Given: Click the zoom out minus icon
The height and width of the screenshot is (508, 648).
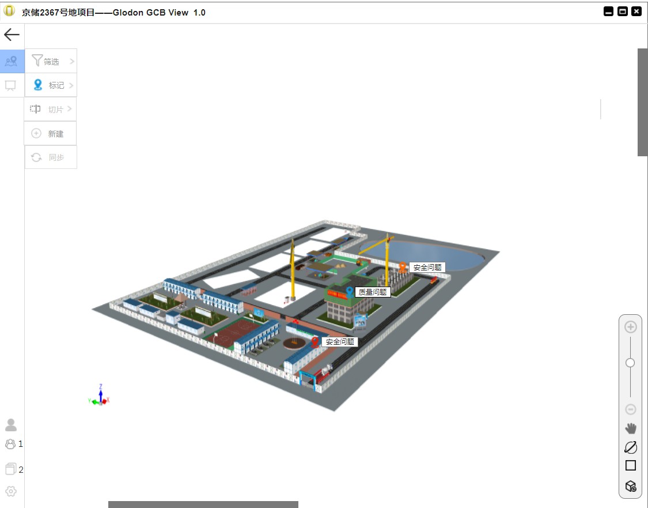Looking at the screenshot, I should [x=630, y=409].
